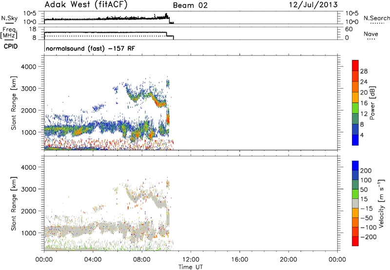Click '2000' on the power panel range axis

(x=29, y=110)
